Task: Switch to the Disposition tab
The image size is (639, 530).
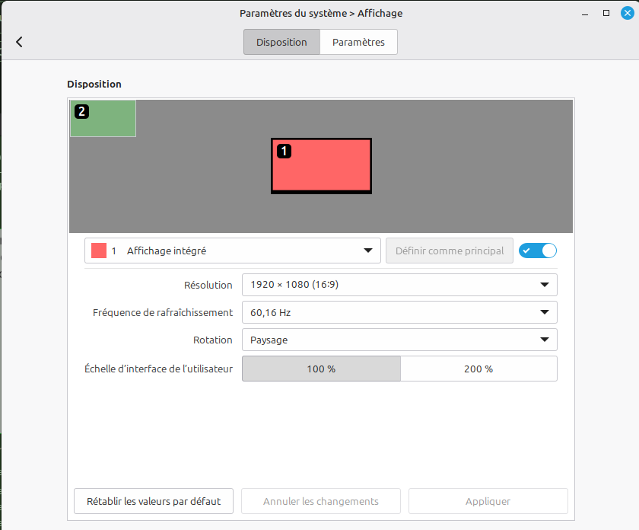Action: pyautogui.click(x=281, y=42)
